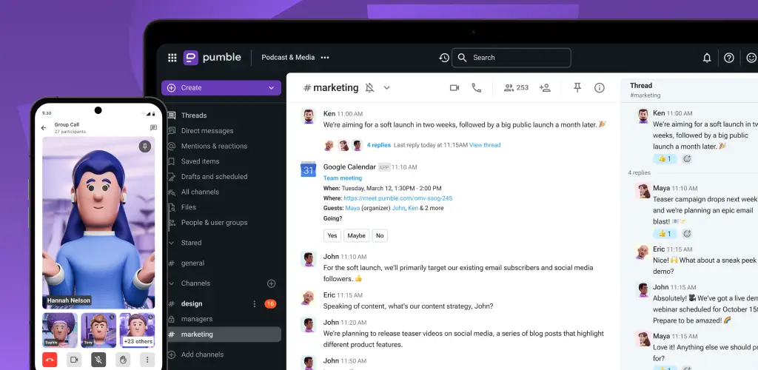This screenshot has height=370, width=758.
Task: Select the +23 others participant tile
Action: tap(137, 330)
